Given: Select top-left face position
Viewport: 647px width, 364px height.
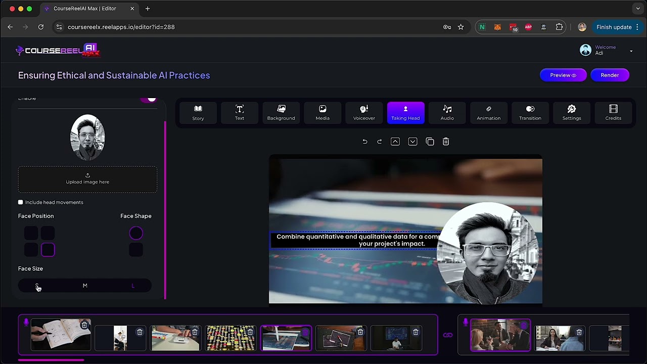Looking at the screenshot, I should click(x=31, y=233).
